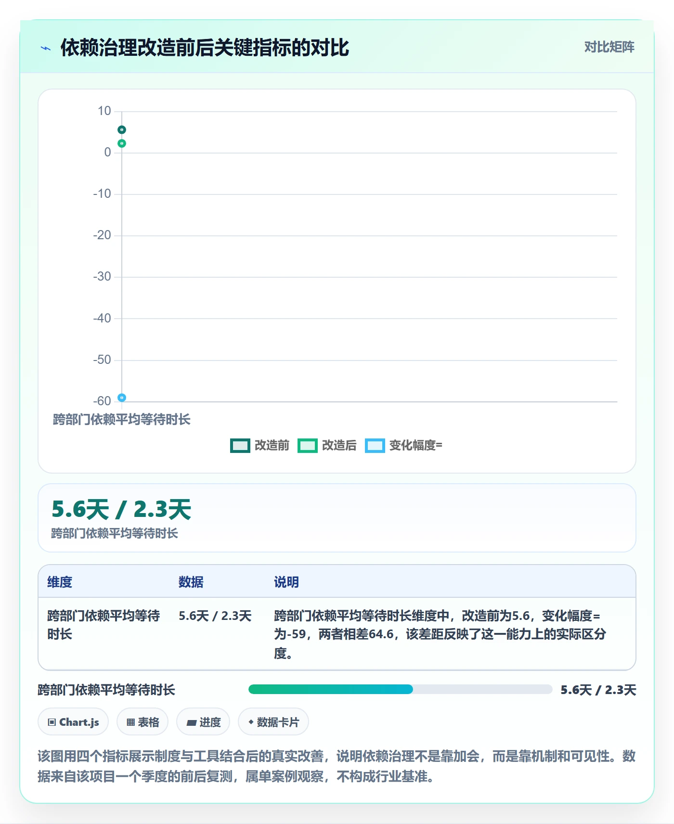The image size is (674, 824).
Task: Click the x-axis label 跨部门依赖平均等待时长
Action: coord(122,419)
